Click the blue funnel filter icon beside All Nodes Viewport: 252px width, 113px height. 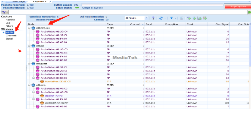point(171,18)
